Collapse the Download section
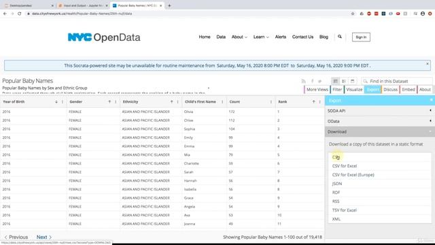435x245 pixels. (380, 131)
